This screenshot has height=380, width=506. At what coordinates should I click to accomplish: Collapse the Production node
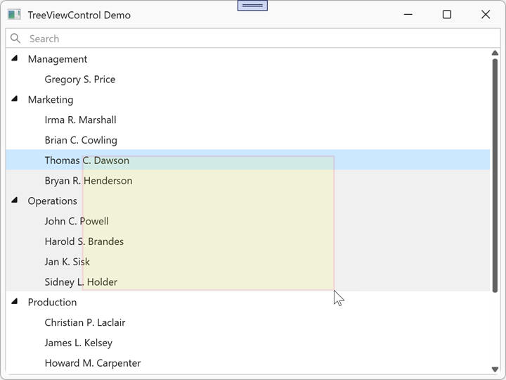15,301
